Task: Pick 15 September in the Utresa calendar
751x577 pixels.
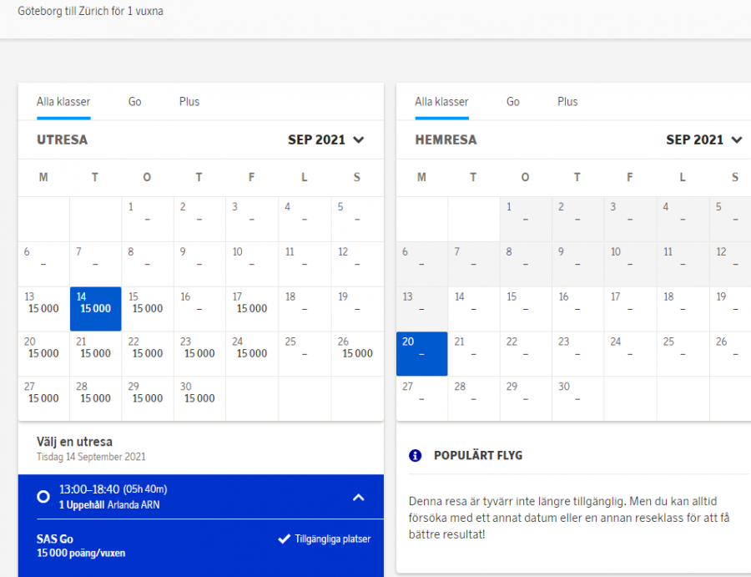Action: pyautogui.click(x=148, y=309)
